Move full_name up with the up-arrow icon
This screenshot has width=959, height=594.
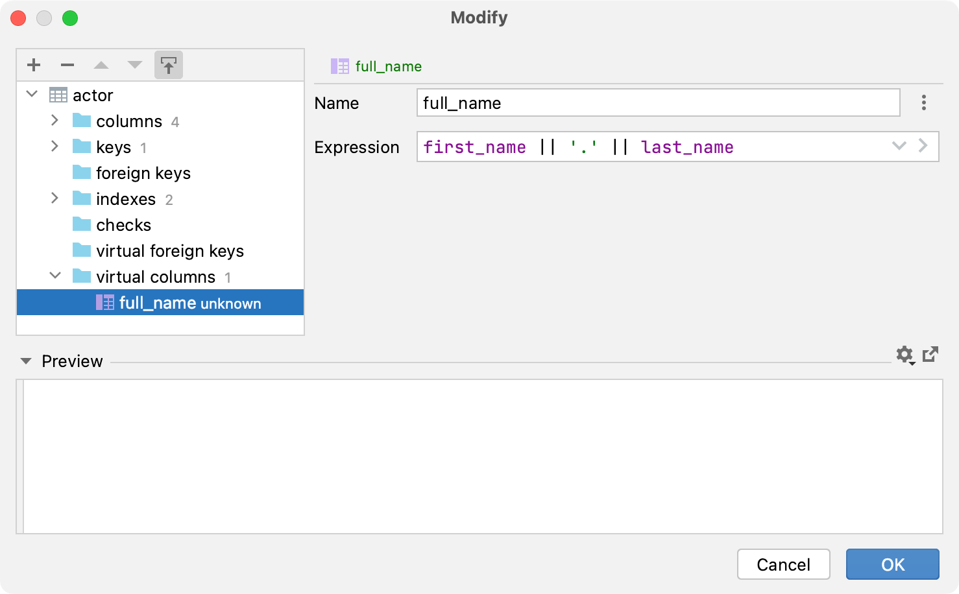[x=101, y=65]
